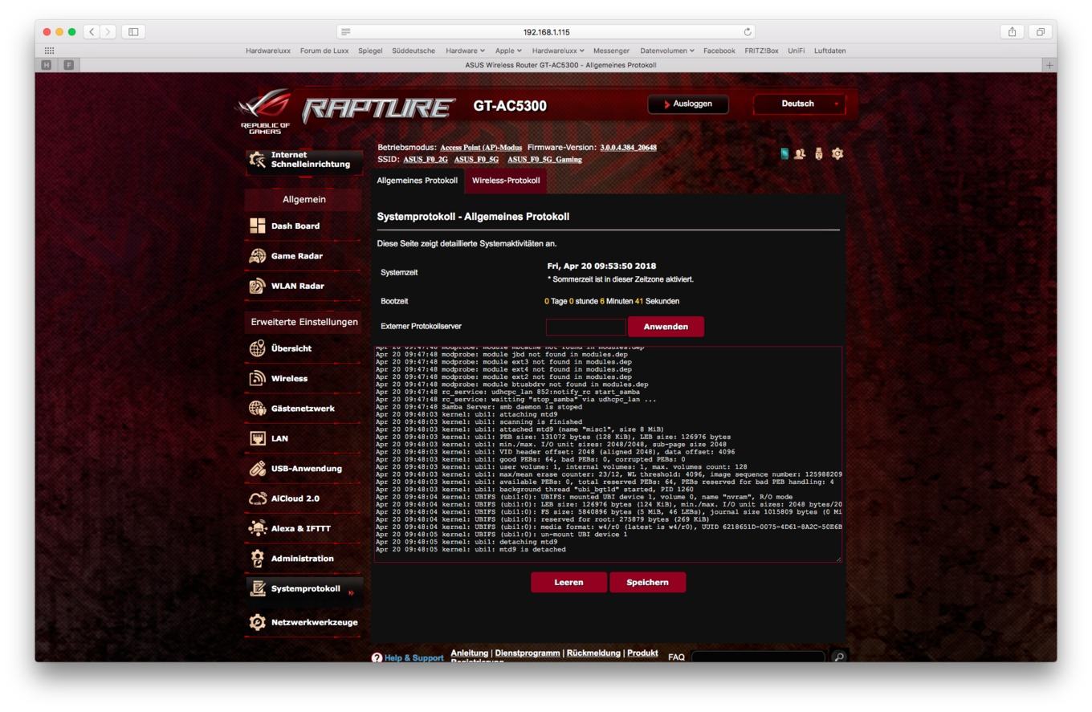1092x712 pixels.
Task: Open the ASUS_F0_2G SSID link
Action: pyautogui.click(x=426, y=160)
